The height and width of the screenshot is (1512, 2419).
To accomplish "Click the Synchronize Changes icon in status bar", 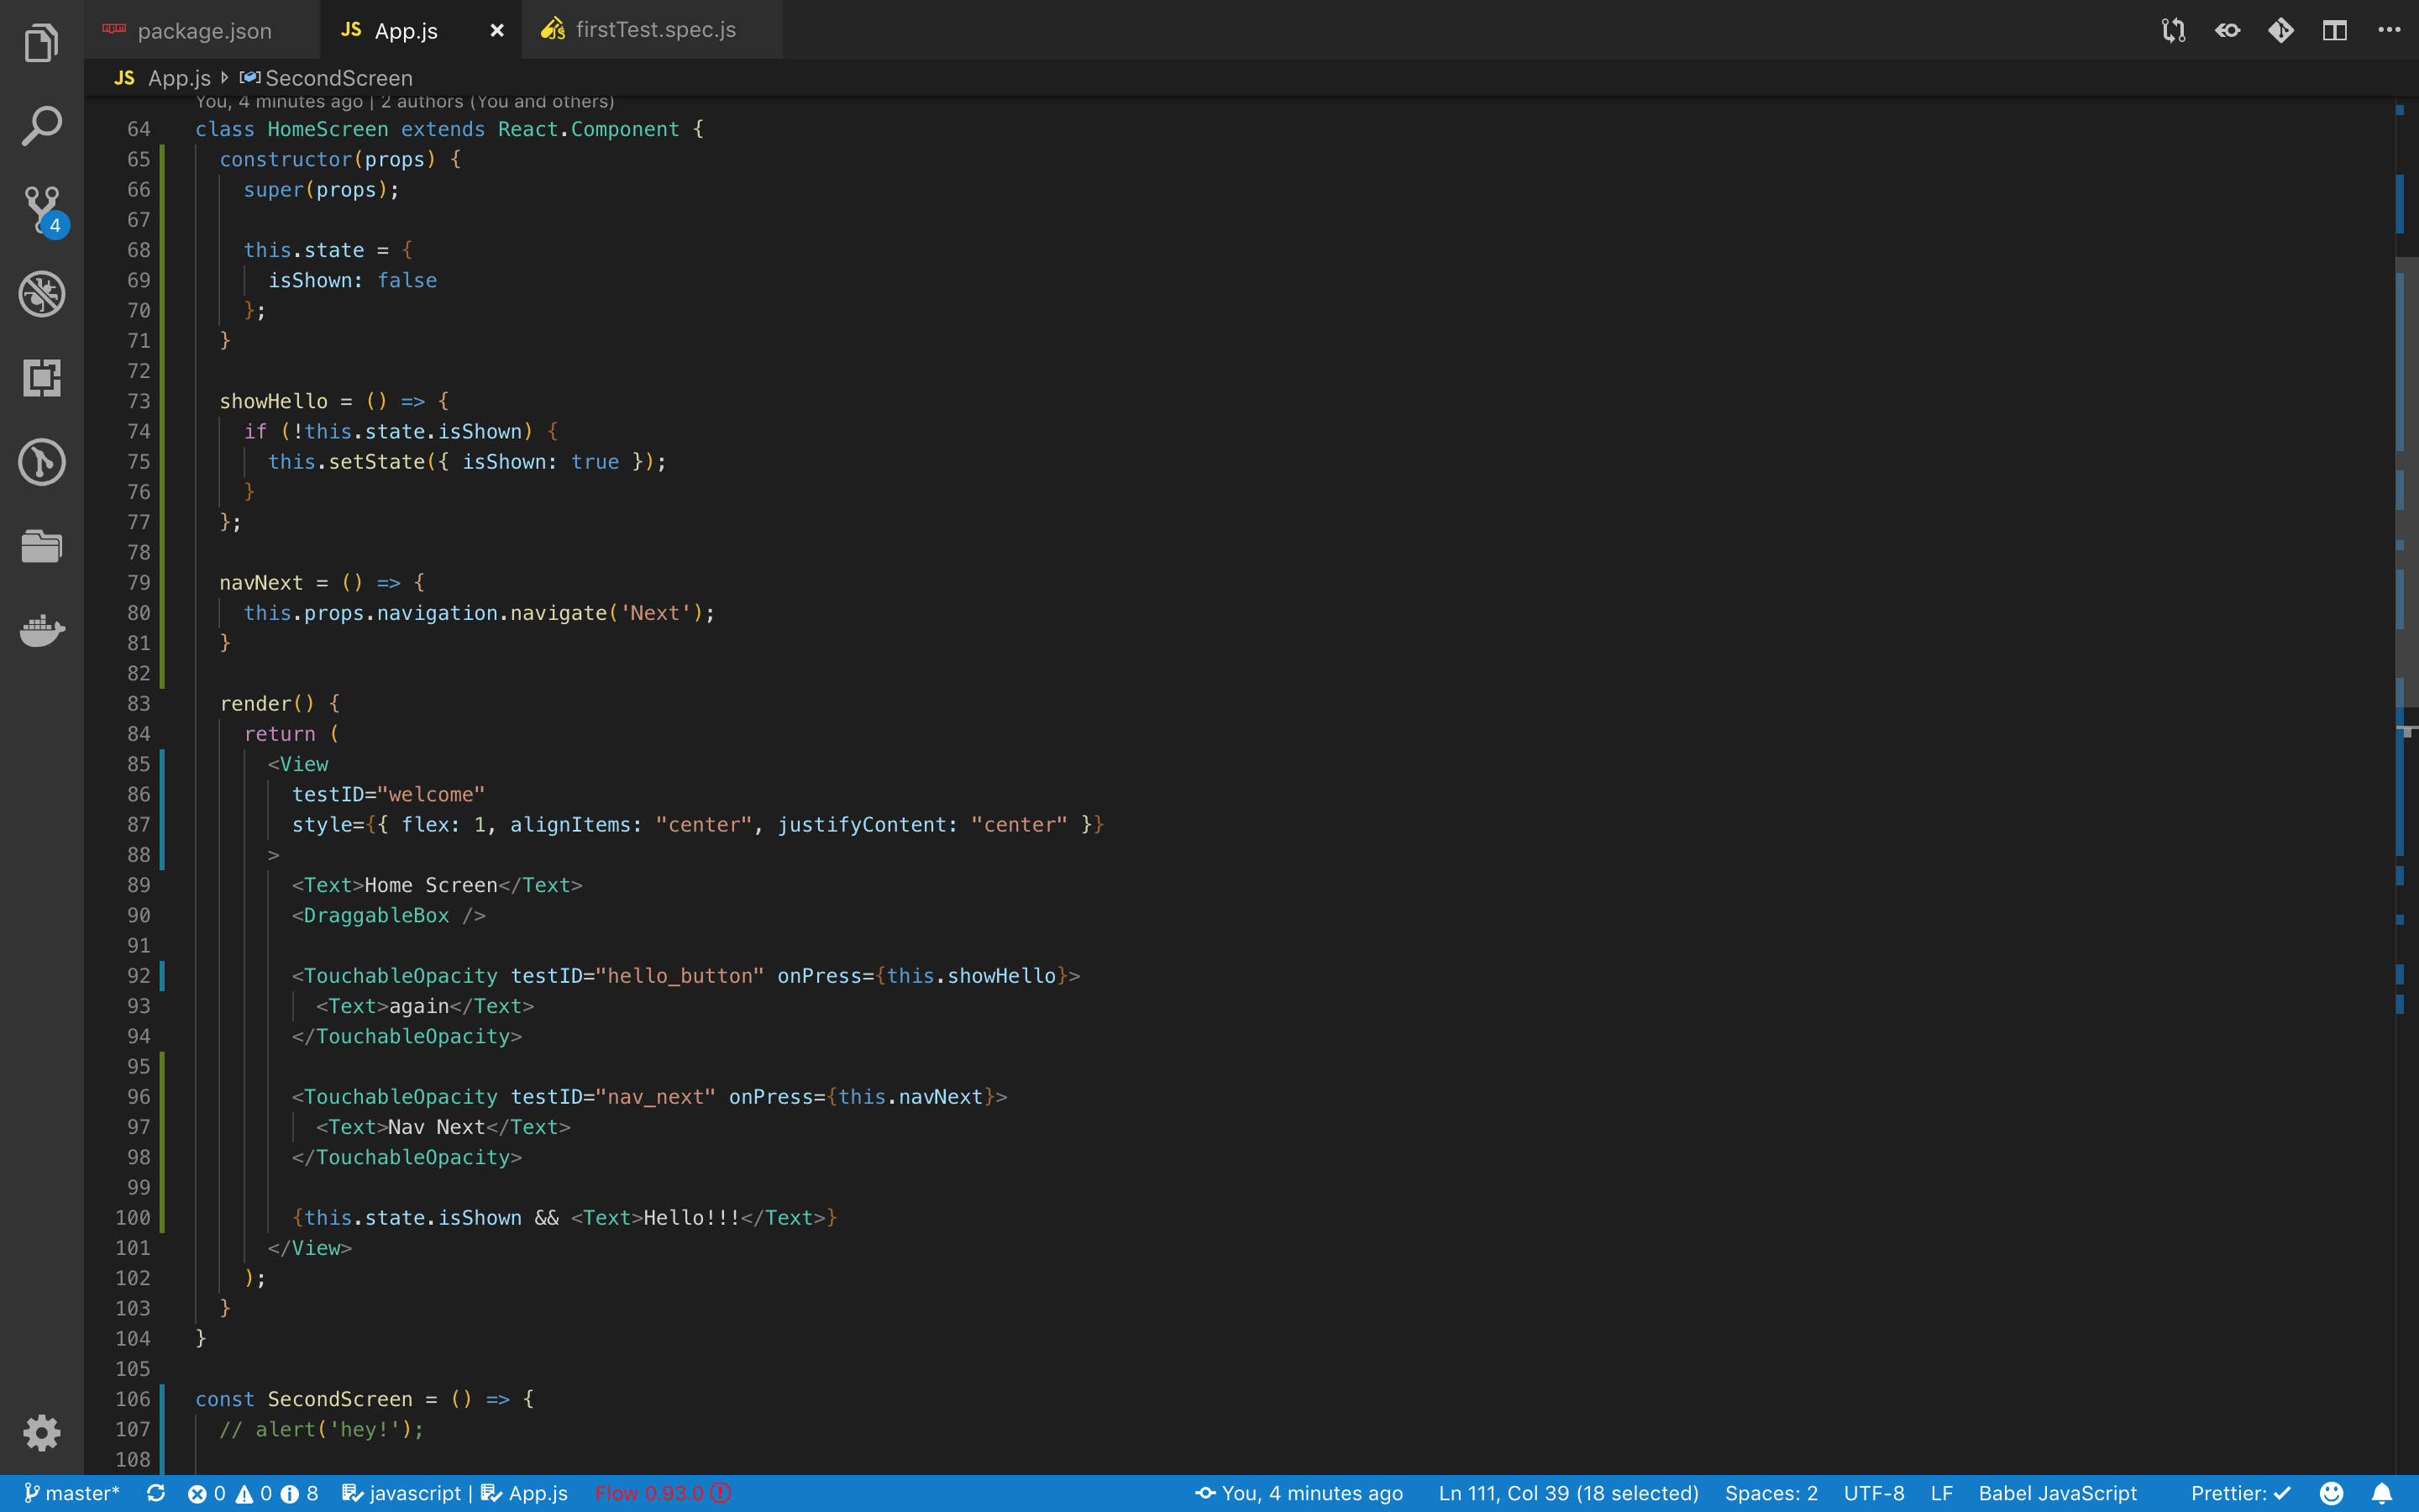I will click(x=156, y=1493).
